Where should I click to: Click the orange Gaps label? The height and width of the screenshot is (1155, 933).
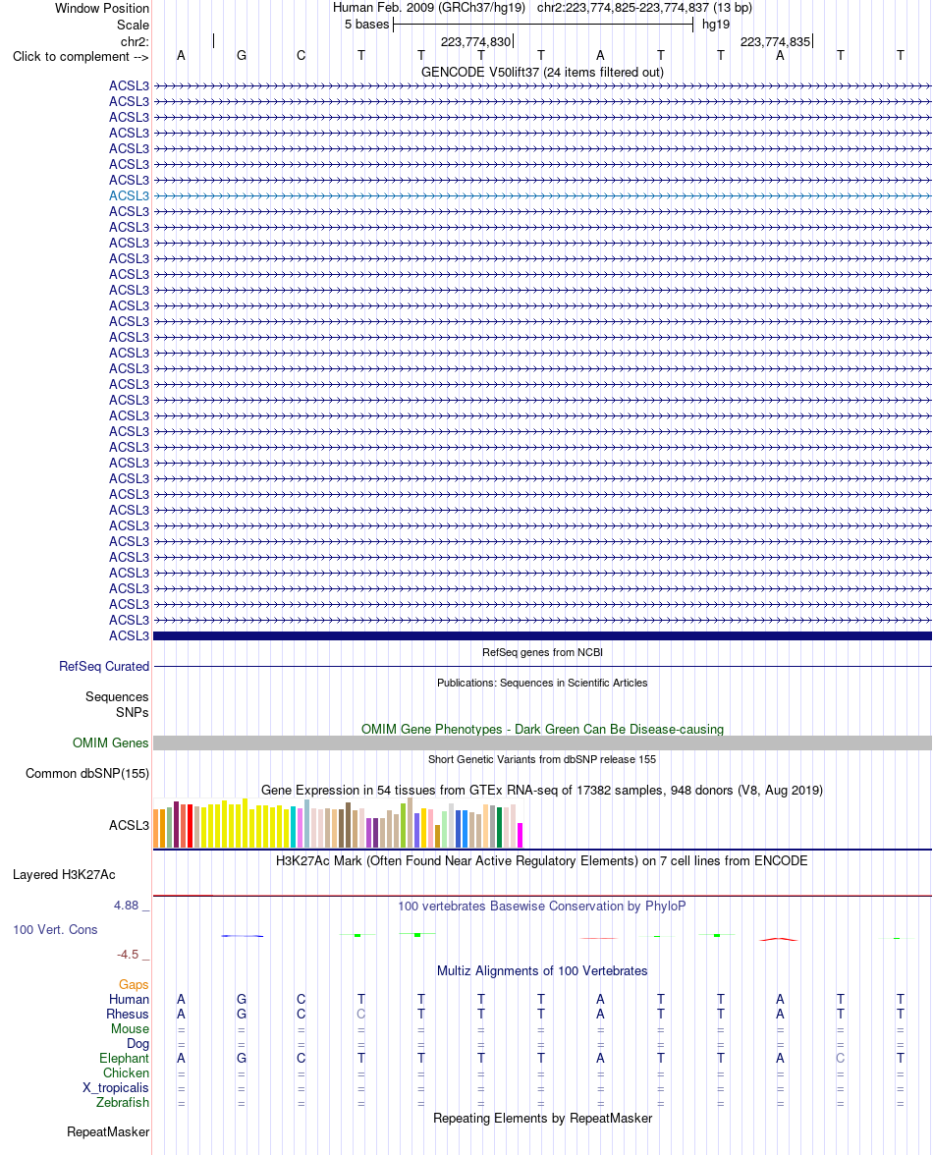(134, 985)
